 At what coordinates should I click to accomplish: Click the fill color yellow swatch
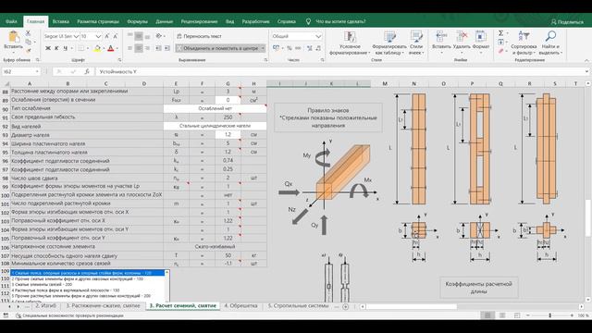click(97, 48)
